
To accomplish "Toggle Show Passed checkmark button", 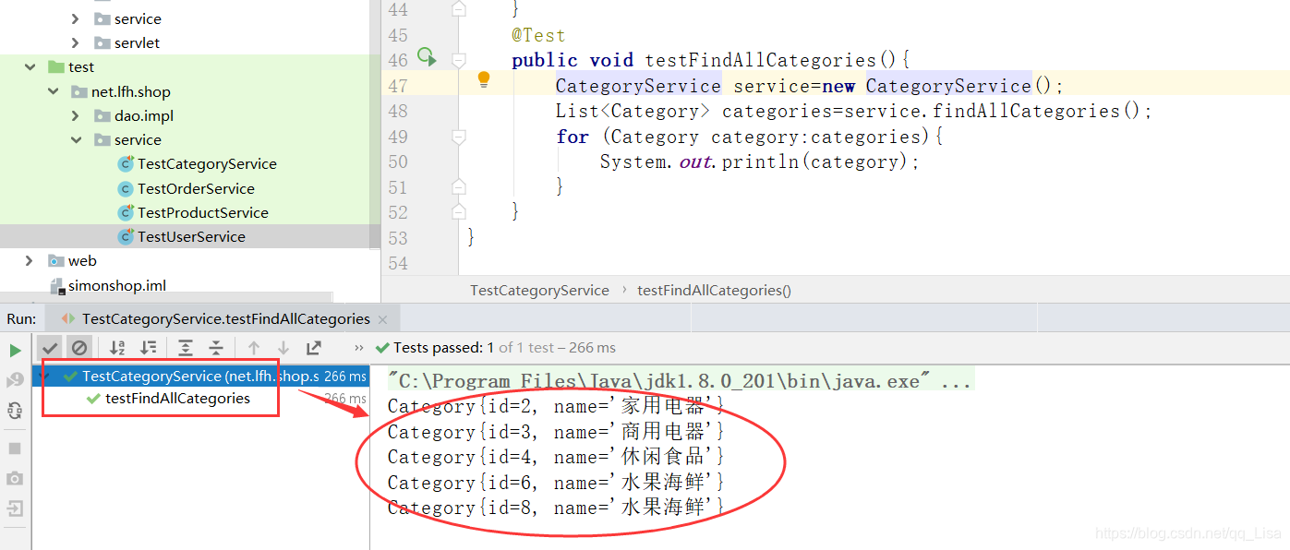I will [50, 348].
